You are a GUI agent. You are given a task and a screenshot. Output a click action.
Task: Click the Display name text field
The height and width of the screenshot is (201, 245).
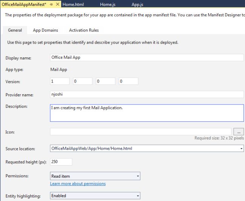[147, 58]
